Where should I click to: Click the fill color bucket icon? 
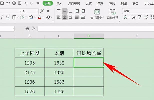click(x=31, y=17)
